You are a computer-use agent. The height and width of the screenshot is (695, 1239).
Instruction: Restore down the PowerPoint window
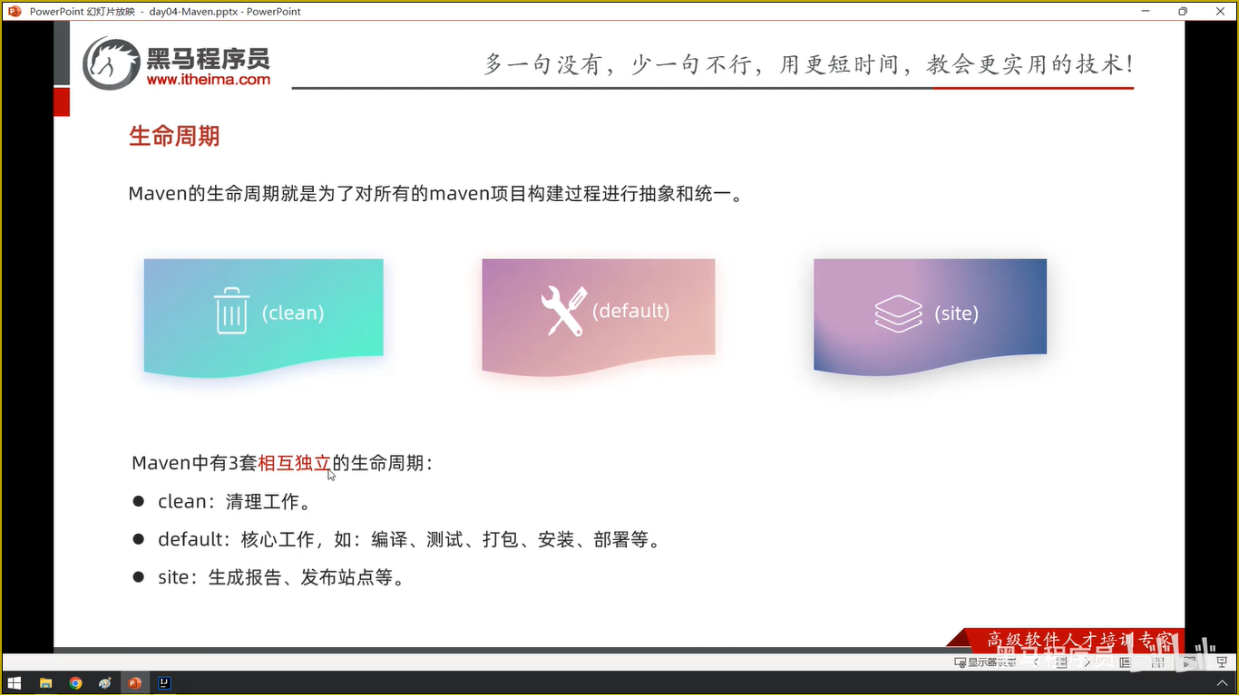click(x=1183, y=11)
